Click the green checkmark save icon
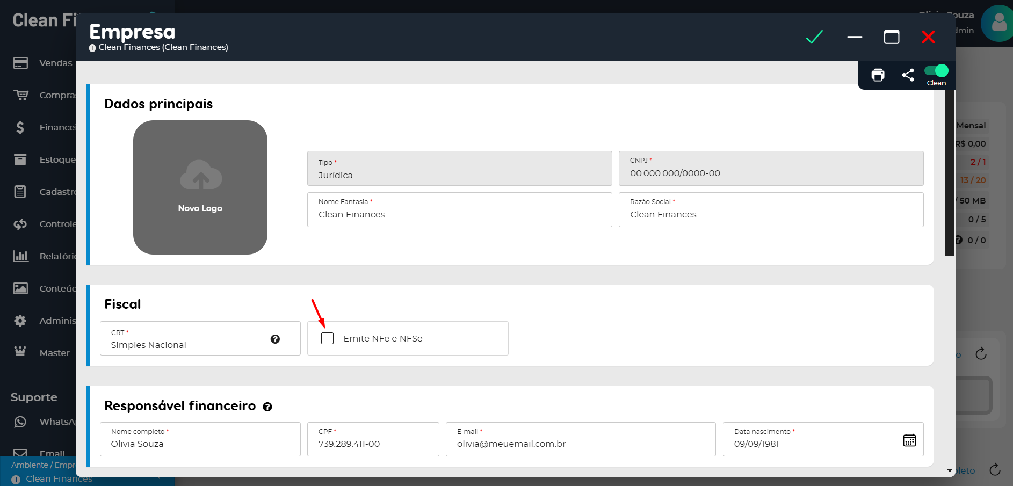This screenshot has height=486, width=1013. [x=814, y=37]
